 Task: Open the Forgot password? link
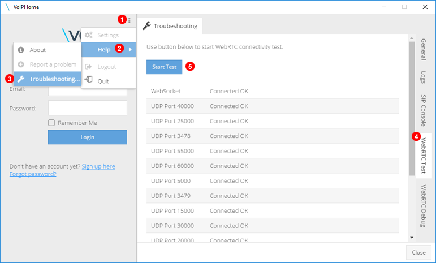[33, 174]
